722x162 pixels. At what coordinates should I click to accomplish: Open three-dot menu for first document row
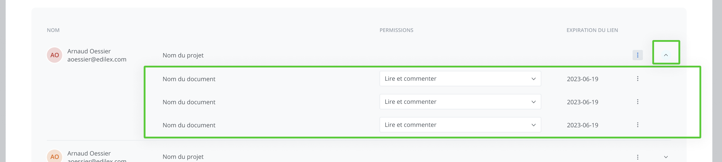[x=637, y=79]
